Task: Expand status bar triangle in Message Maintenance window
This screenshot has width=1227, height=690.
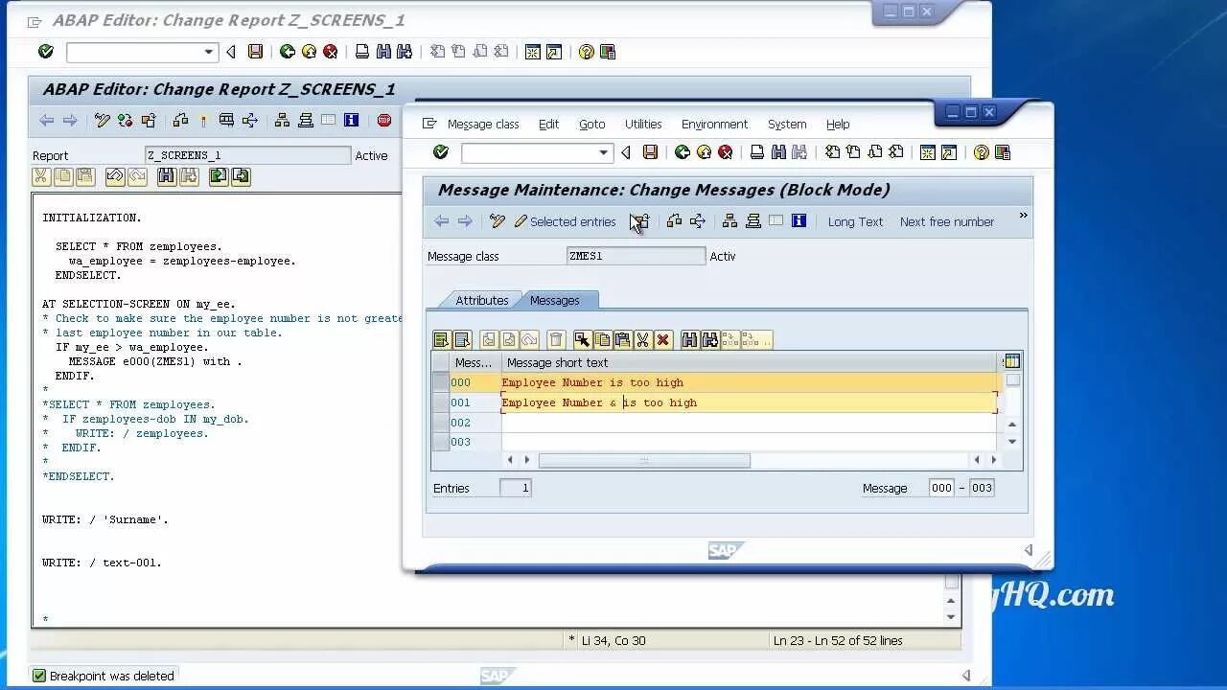Action: (1029, 550)
